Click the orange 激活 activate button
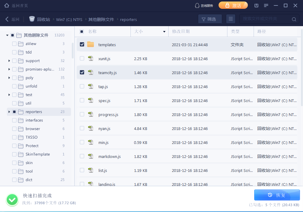 [233, 5]
